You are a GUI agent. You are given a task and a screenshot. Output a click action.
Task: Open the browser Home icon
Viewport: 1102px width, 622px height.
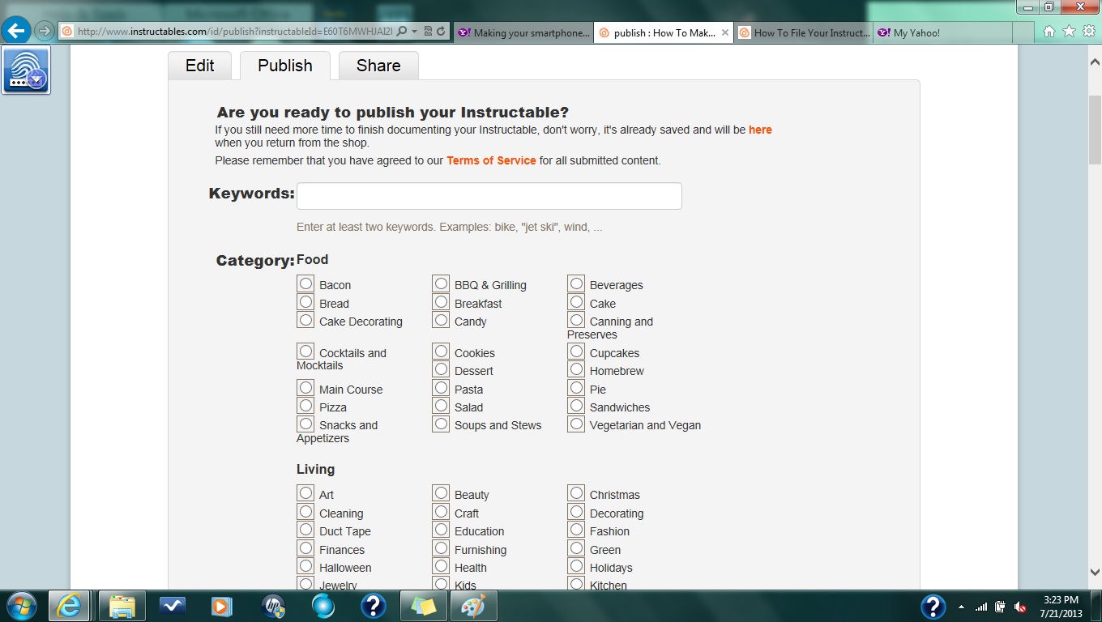(x=1049, y=32)
